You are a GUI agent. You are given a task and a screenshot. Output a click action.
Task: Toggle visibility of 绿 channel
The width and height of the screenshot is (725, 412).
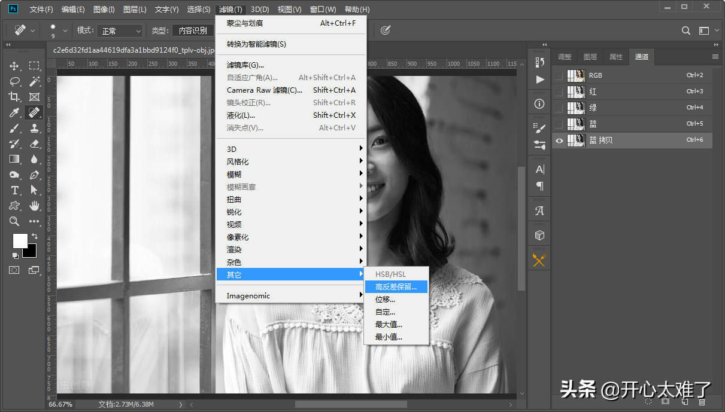559,108
